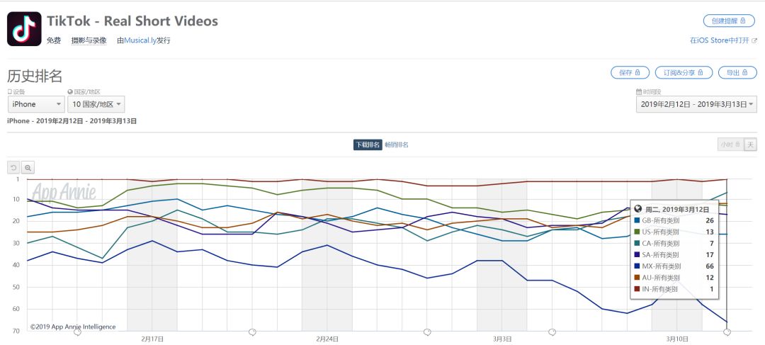Switch chart granularity to 天 (day)

pyautogui.click(x=750, y=145)
